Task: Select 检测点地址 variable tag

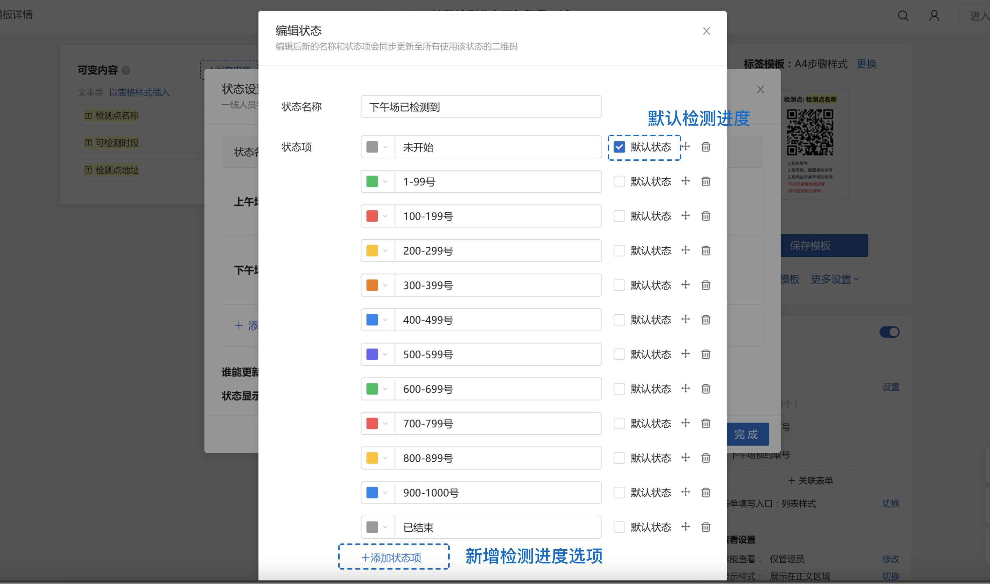Action: (x=111, y=170)
